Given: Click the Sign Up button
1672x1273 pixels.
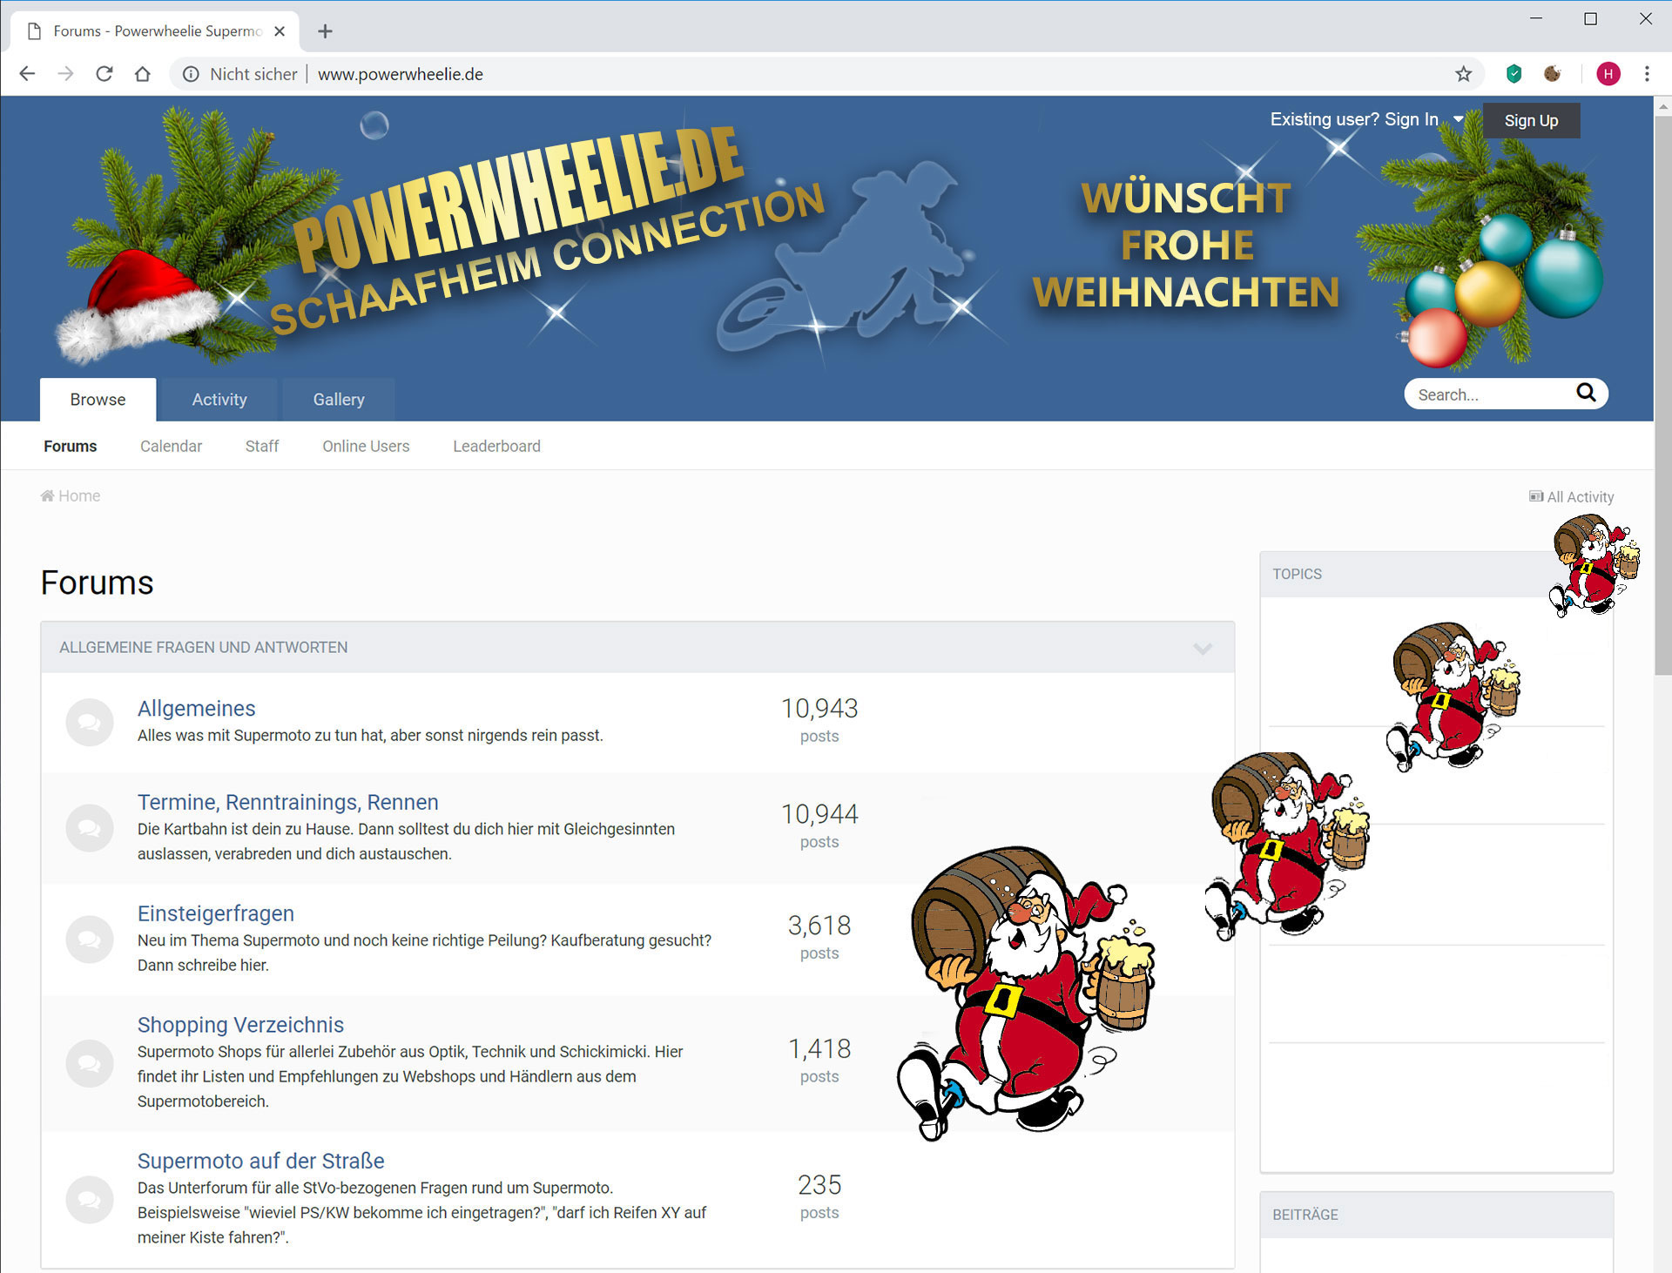Looking at the screenshot, I should [x=1531, y=120].
